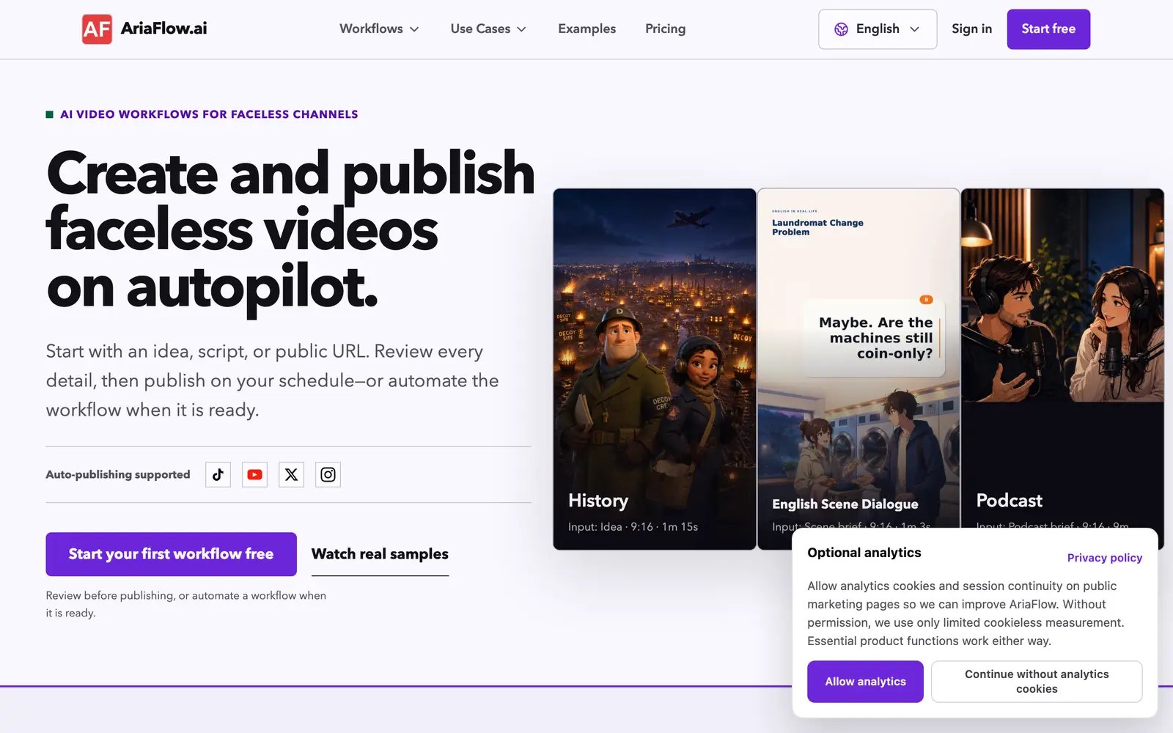Click the Start free button
Image resolution: width=1173 pixels, height=733 pixels.
click(1048, 29)
